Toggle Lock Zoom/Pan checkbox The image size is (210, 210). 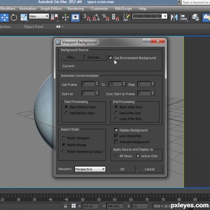coord(116,136)
